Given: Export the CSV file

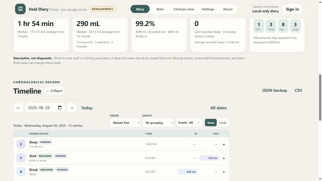Looking at the screenshot, I should (x=298, y=90).
